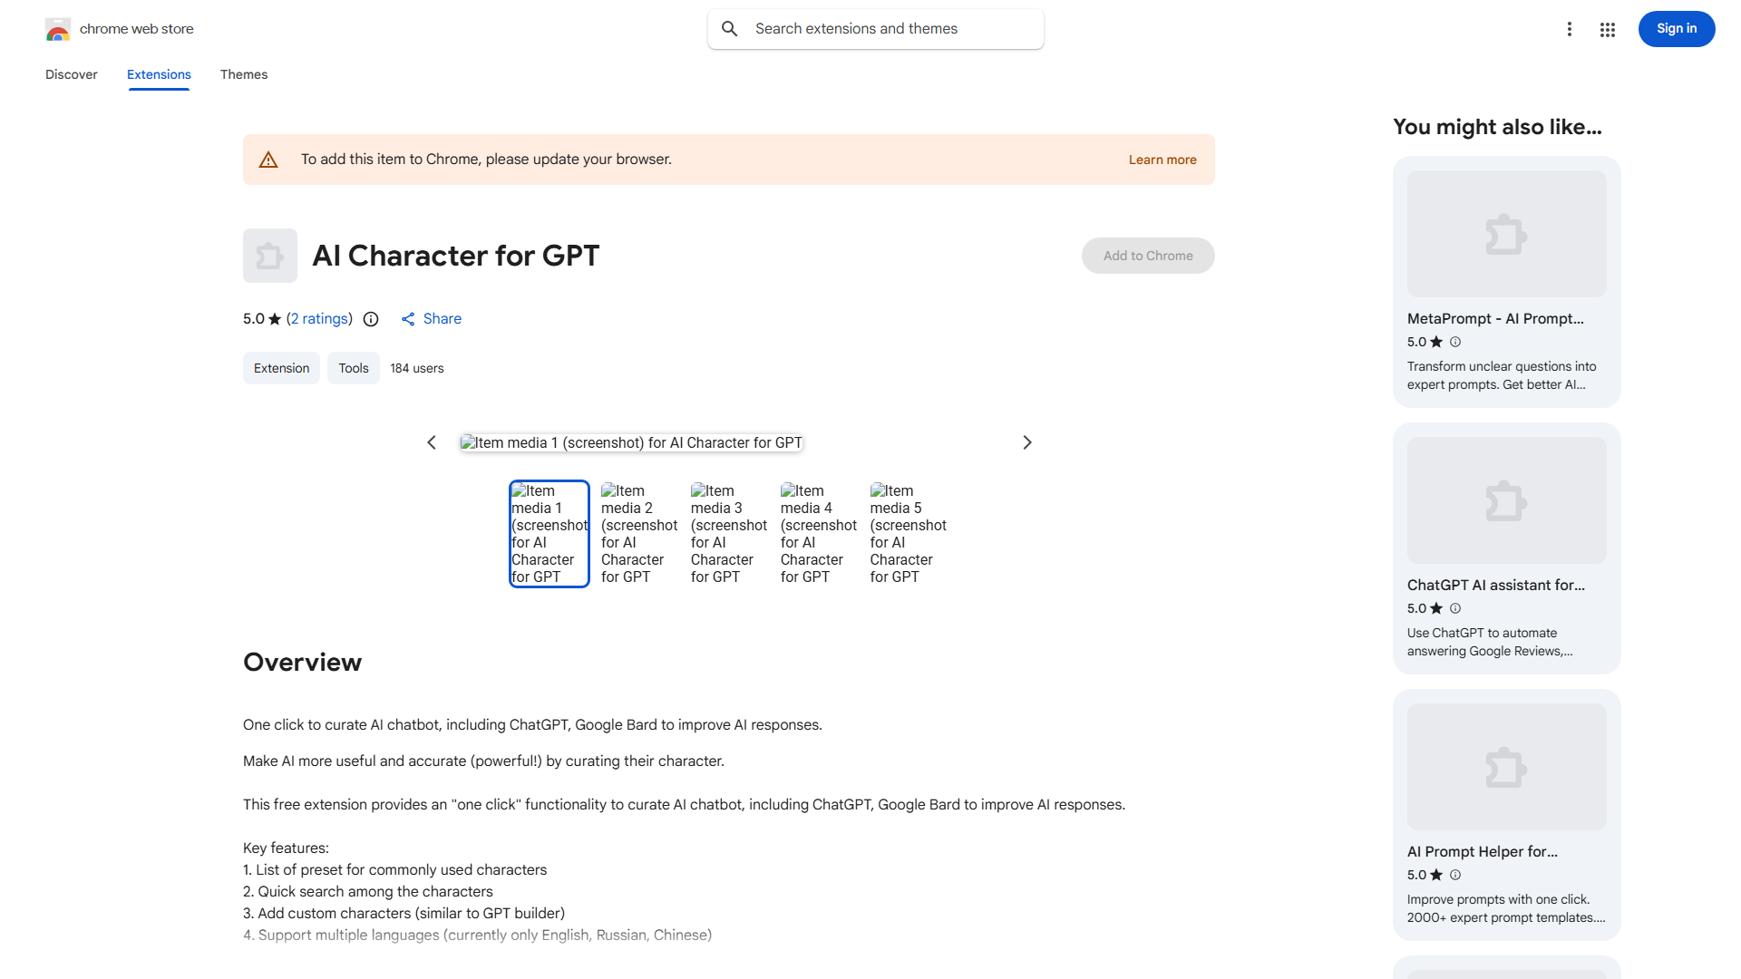The height and width of the screenshot is (979, 1741).
Task: Switch to the Discover tab
Action: click(x=71, y=74)
